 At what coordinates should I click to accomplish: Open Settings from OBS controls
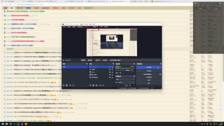click(x=149, y=80)
